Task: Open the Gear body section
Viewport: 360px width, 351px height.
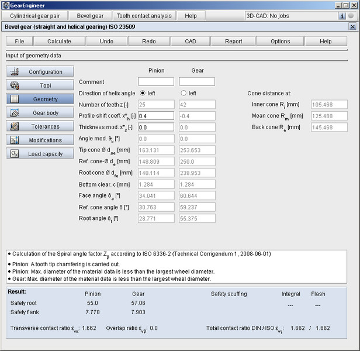Action: tap(40, 113)
